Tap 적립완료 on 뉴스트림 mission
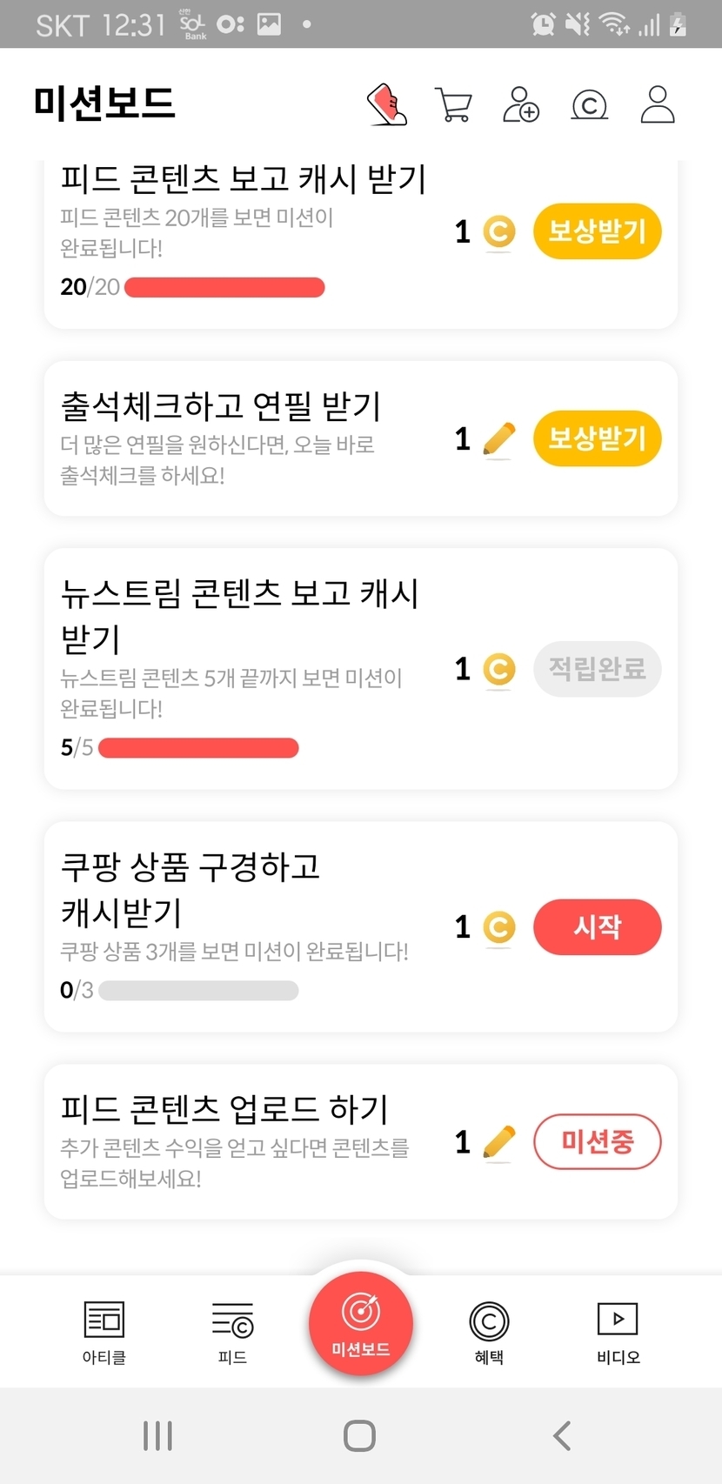Screen dimensions: 722x1484 pyautogui.click(x=597, y=669)
